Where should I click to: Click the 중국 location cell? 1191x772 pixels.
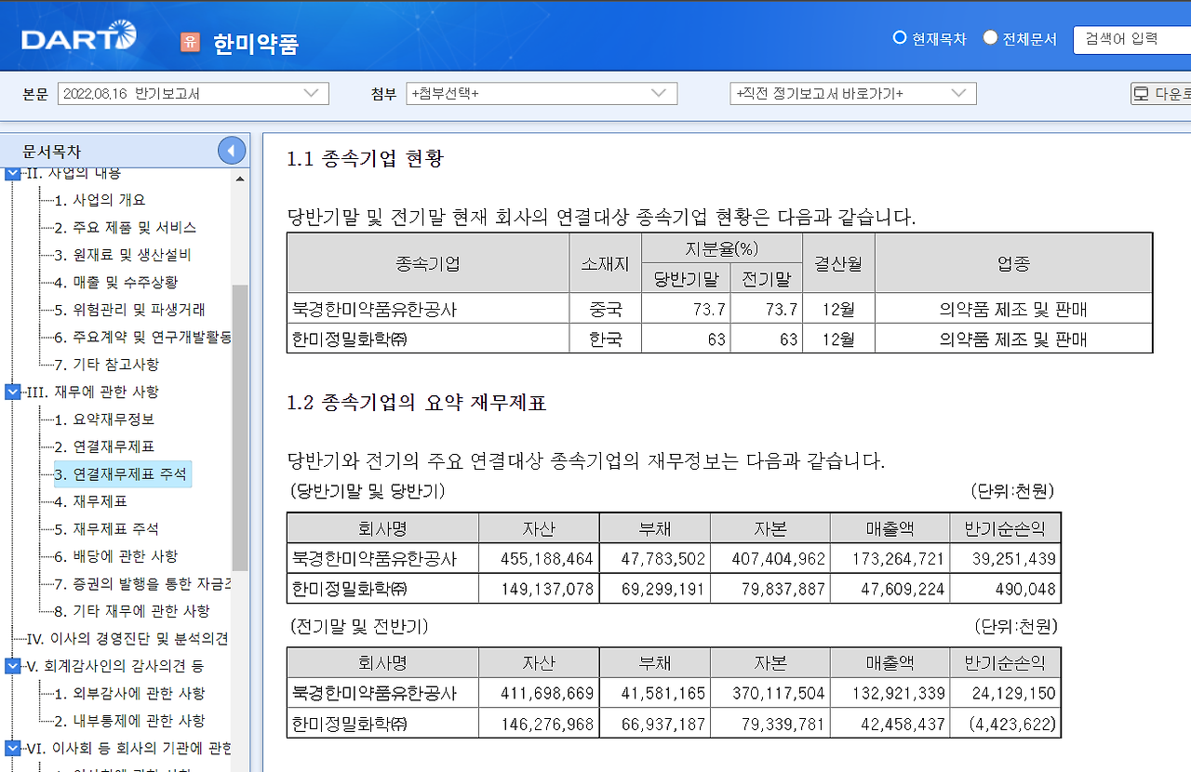[606, 309]
